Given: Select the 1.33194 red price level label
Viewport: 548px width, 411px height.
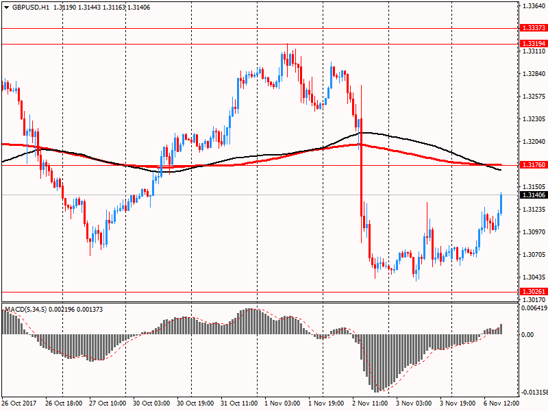Looking at the screenshot, I should 534,44.
